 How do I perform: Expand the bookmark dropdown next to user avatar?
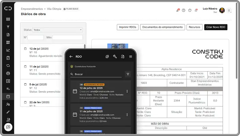[229, 11]
